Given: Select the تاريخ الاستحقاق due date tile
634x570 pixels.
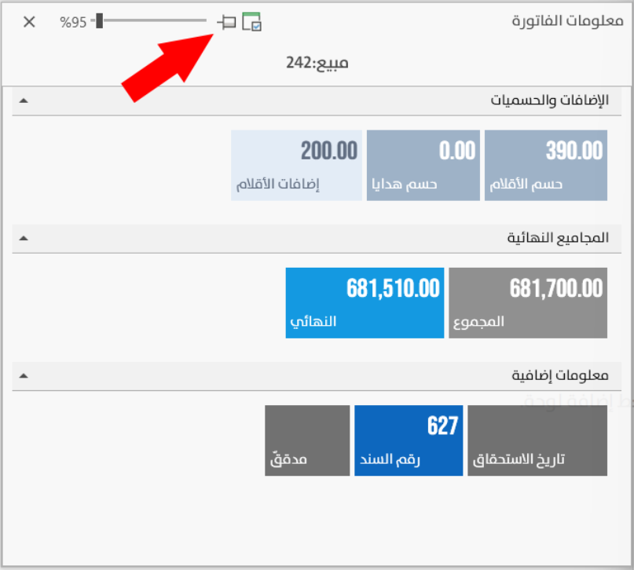Looking at the screenshot, I should [537, 440].
